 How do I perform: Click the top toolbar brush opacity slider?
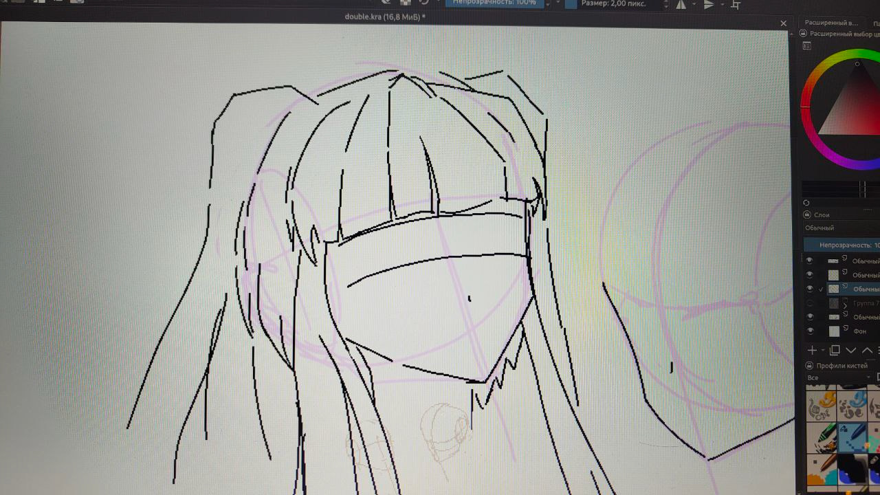(x=494, y=3)
